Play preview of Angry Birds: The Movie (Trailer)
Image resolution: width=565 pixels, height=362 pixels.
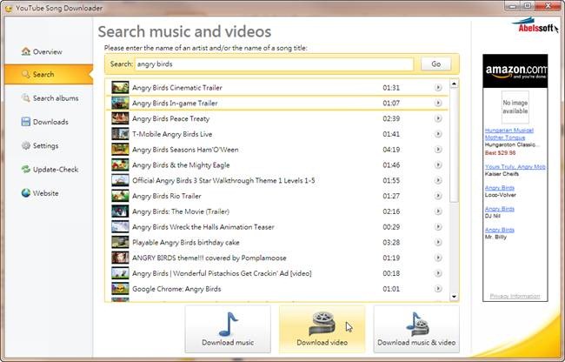pyautogui.click(x=438, y=211)
